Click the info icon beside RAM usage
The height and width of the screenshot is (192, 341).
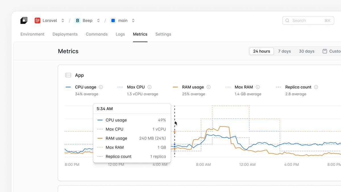pyautogui.click(x=209, y=87)
